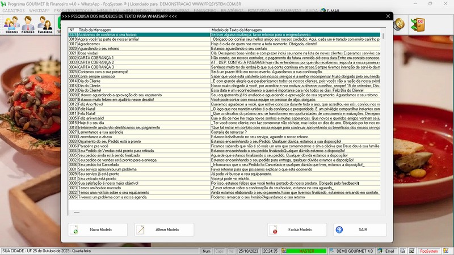Open the Clientes toolbar icon
Screen dimensions: 454x255
click(12, 24)
